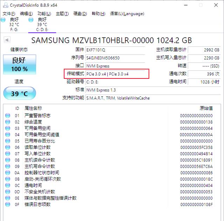Click the supported features field S.M.A.R.T., TRIM
This screenshot has height=221, width=224.
[153, 98]
